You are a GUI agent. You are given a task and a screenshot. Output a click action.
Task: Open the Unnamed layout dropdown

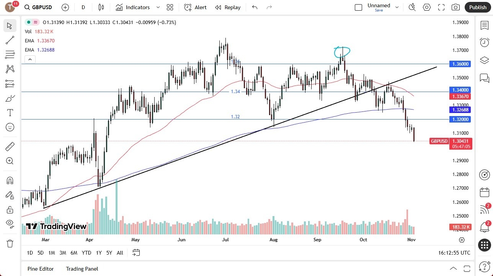tap(397, 6)
